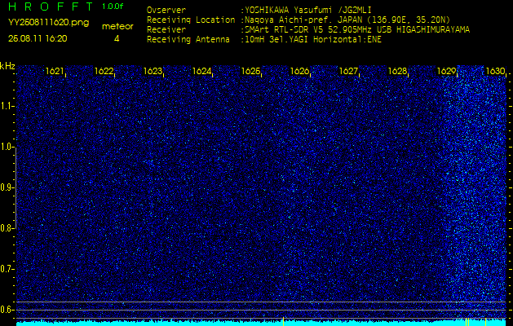The height and width of the screenshot is (326, 513).
Task: Click the 1630 time axis label
Action: 495,71
